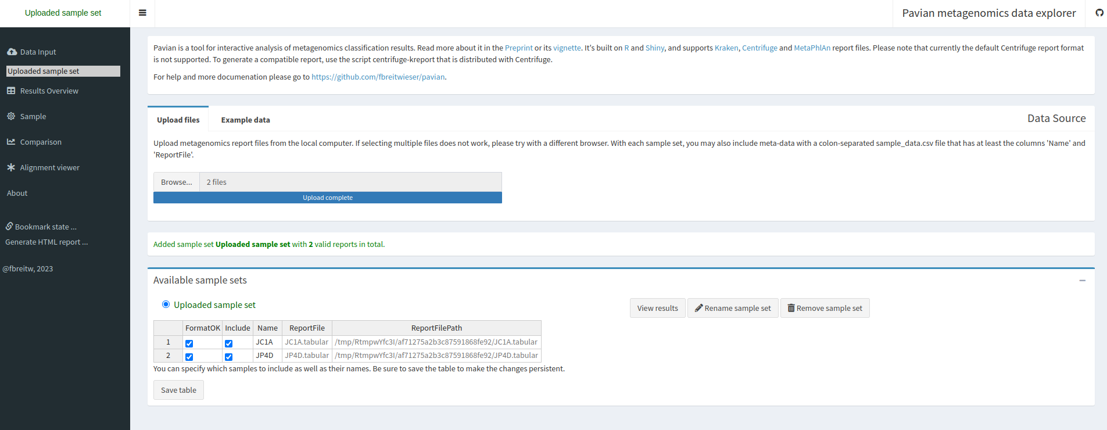
Task: Open the Kraken hyperlink in description
Action: coord(726,48)
